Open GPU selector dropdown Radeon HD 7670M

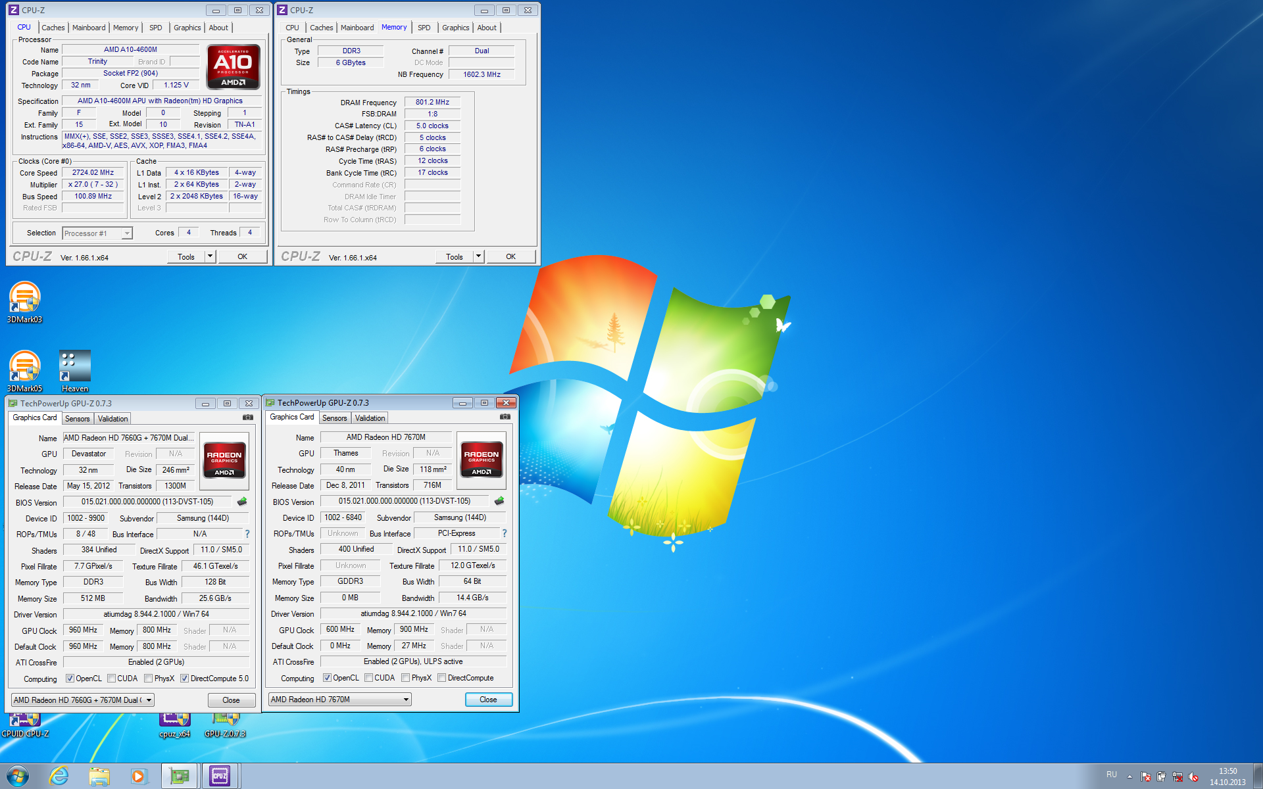340,700
